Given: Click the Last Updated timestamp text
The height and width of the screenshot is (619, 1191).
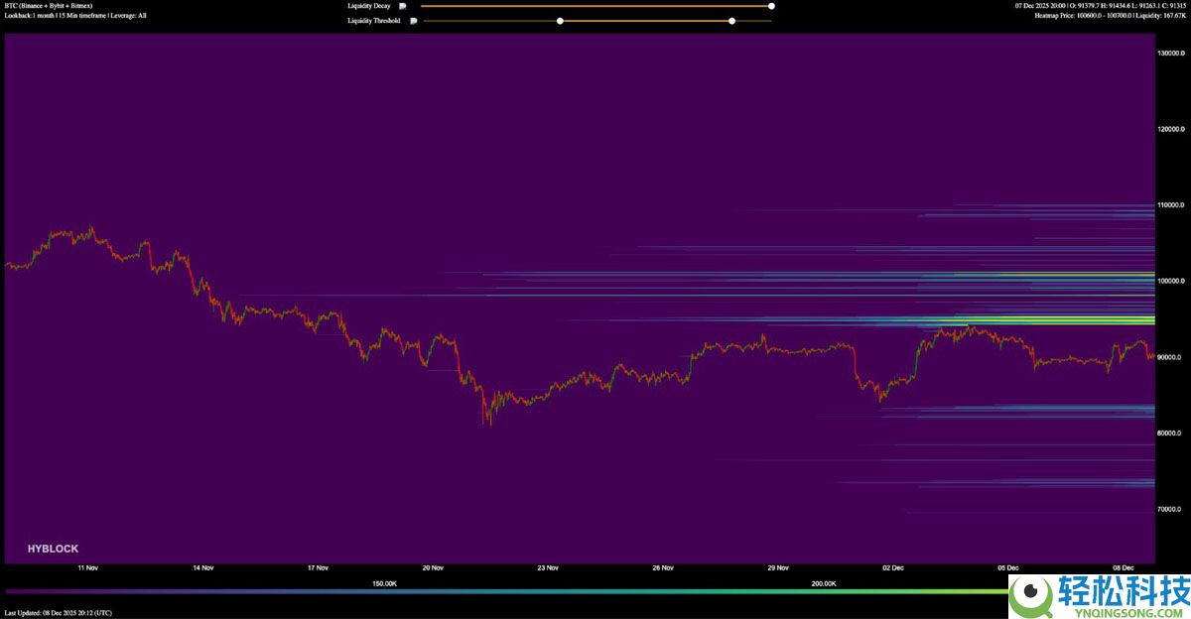Looking at the screenshot, I should (x=58, y=613).
